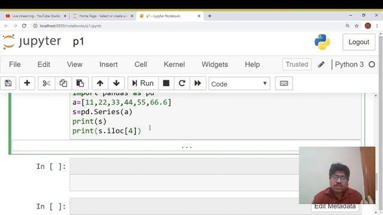383x215 pixels.
Task: Open the Widgets menu
Action: pos(215,64)
